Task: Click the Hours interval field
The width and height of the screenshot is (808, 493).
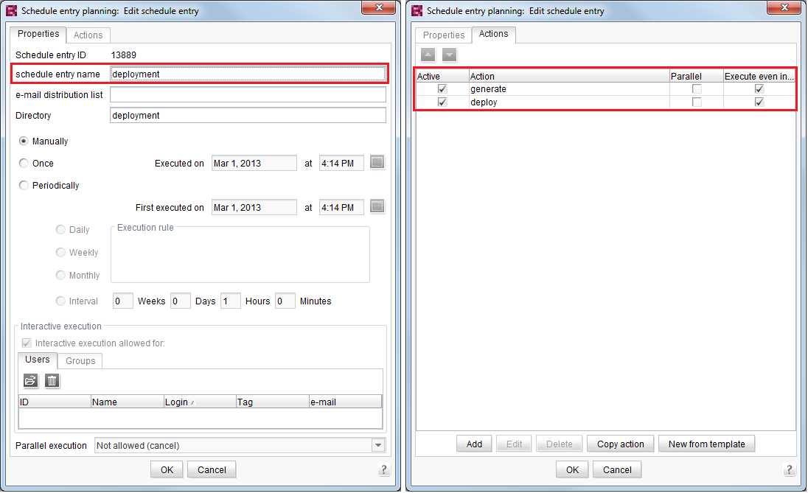Action: (x=230, y=301)
